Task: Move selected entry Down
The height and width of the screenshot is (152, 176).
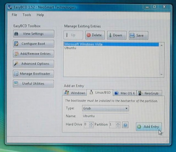Action: [x=117, y=35]
